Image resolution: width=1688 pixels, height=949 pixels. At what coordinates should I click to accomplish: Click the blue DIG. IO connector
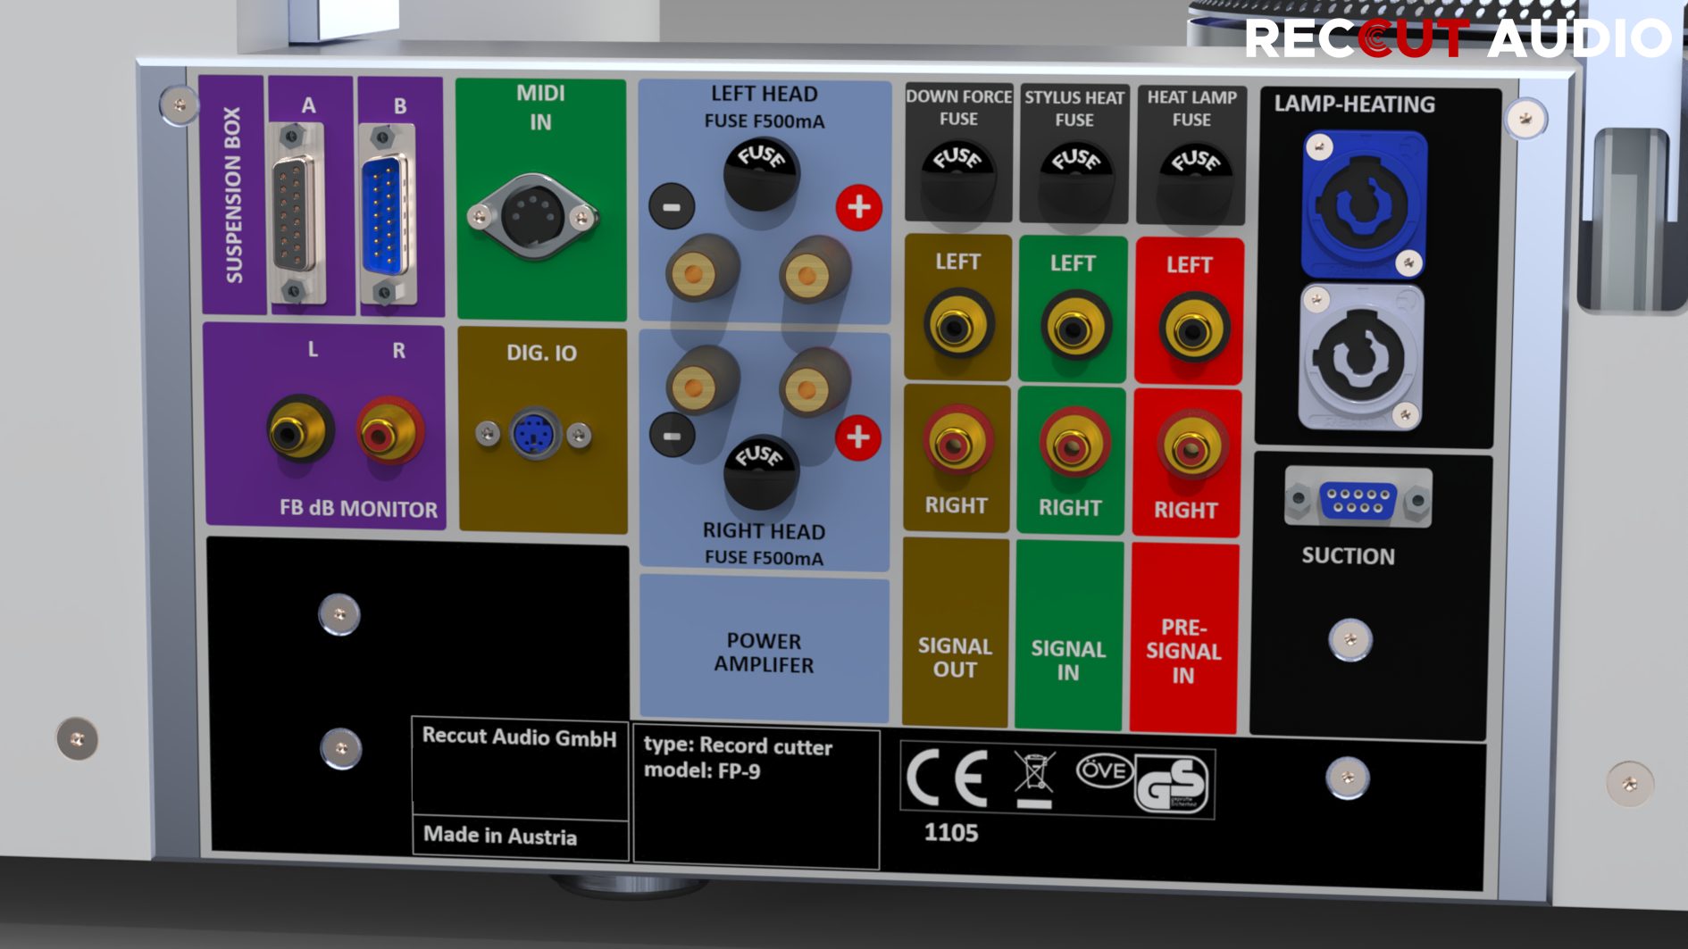(533, 435)
